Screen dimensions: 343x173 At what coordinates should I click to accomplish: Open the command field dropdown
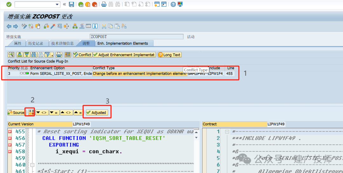click(x=57, y=4)
